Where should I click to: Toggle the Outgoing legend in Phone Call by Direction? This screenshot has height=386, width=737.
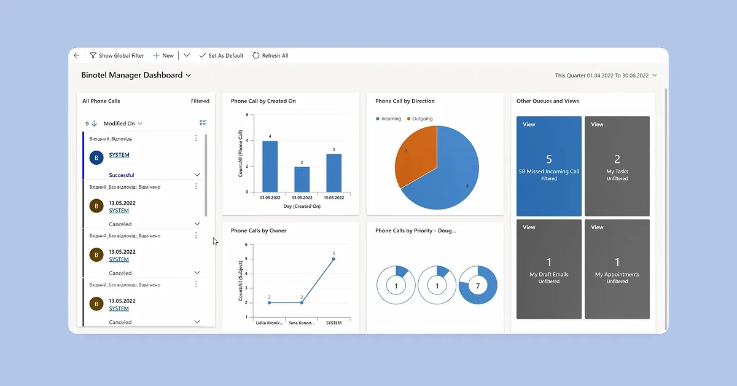coord(419,118)
